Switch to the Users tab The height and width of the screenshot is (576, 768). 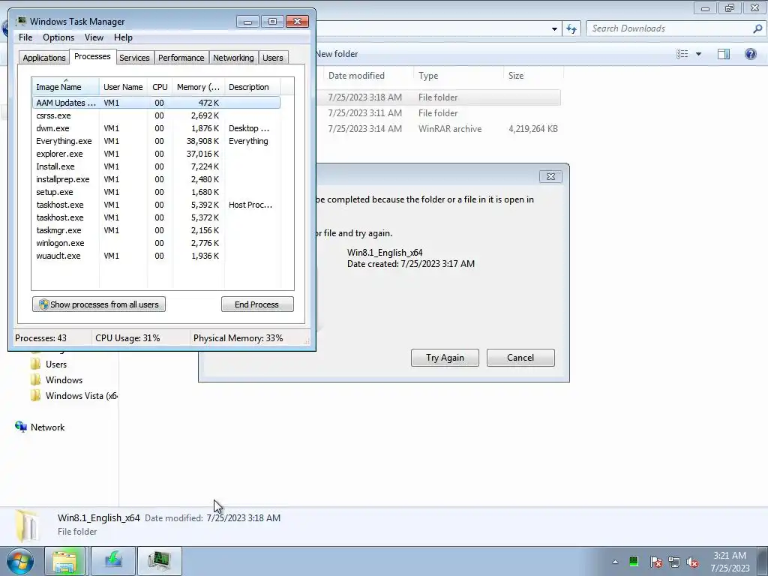[x=273, y=58]
